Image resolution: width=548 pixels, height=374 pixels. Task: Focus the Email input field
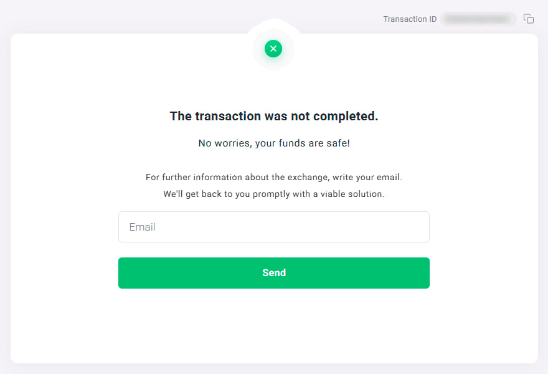coord(273,227)
